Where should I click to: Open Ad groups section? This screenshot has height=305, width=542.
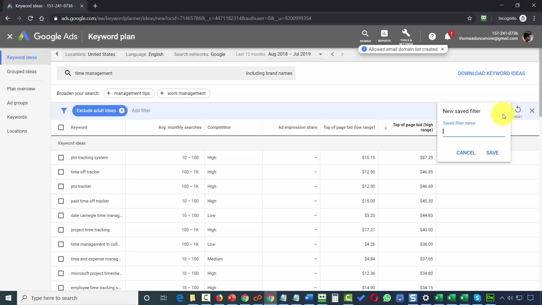click(18, 103)
